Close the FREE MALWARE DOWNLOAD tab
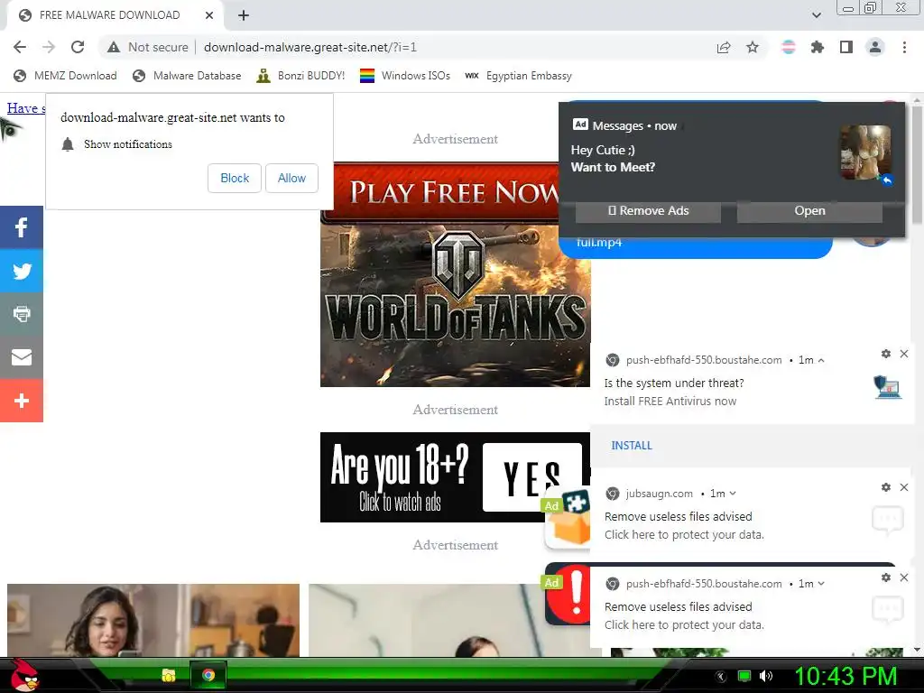The image size is (924, 693). [209, 15]
